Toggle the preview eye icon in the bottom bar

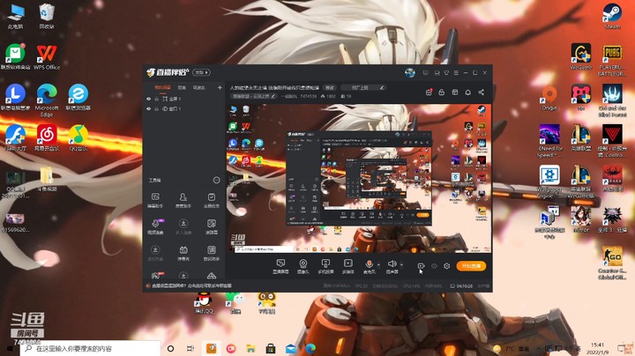tap(434, 266)
